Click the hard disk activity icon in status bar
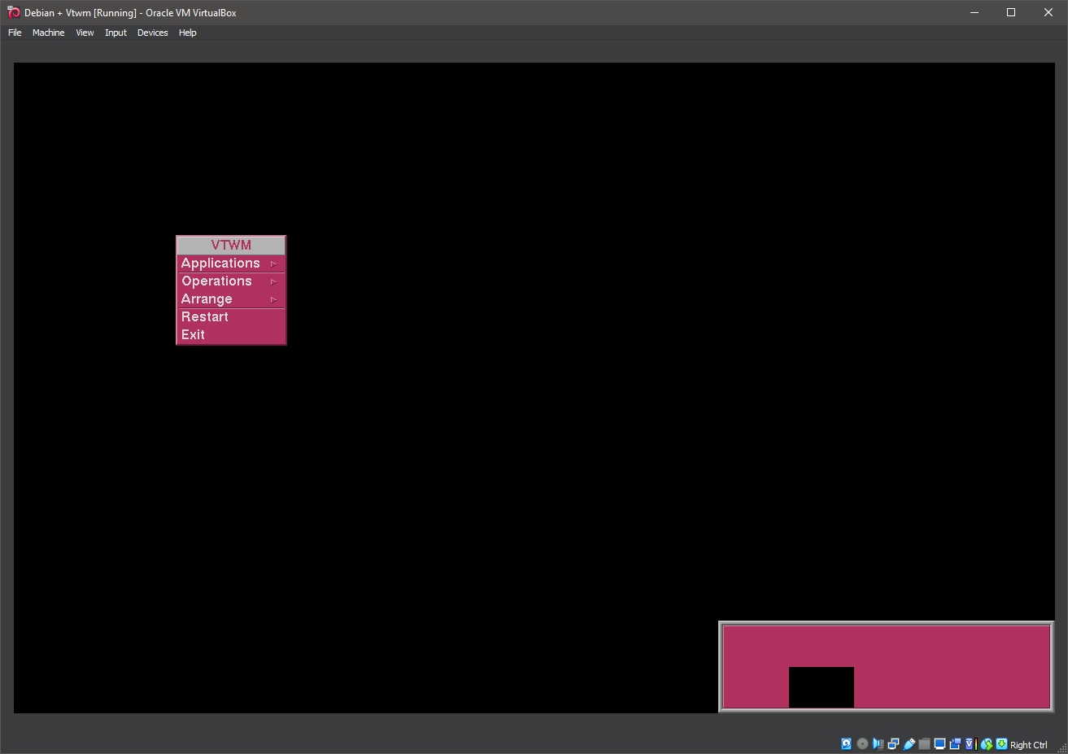This screenshot has height=754, width=1068. click(x=846, y=743)
